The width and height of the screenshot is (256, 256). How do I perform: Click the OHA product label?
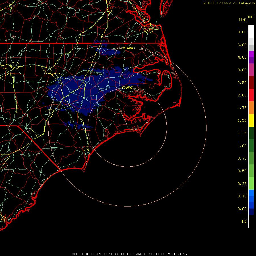tap(250, 17)
